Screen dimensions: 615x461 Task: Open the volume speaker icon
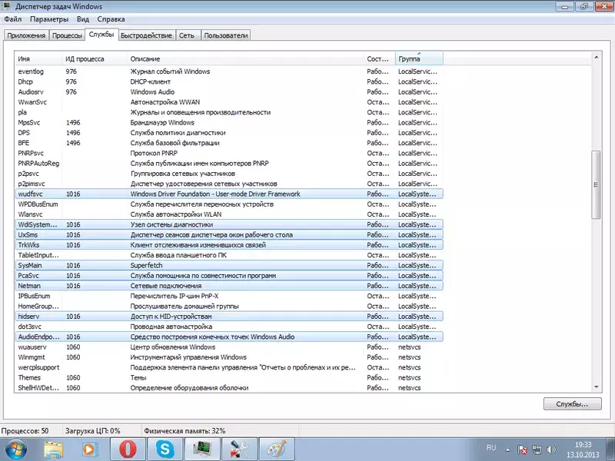(x=551, y=449)
